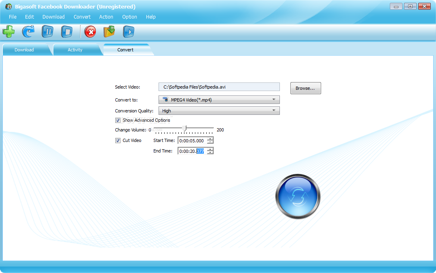Click the 'Conversion Quality:' label
This screenshot has width=436, height=273.
[x=134, y=111]
